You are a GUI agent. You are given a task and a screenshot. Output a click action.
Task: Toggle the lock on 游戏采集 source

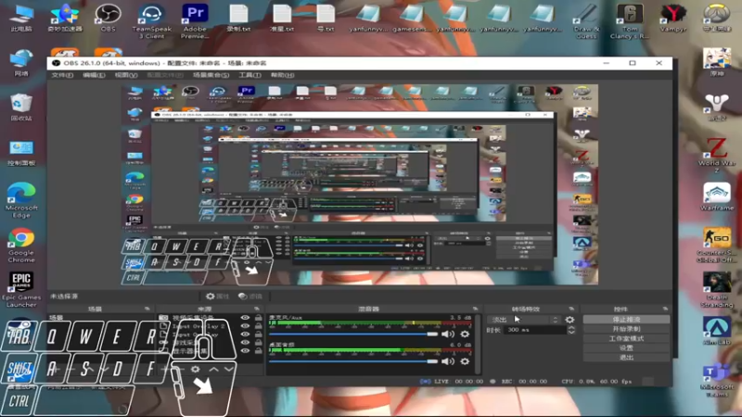tap(258, 342)
